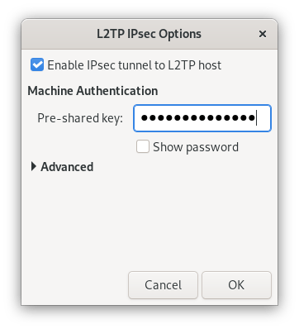Click the L2TP IPsec Options title bar
Viewport: 299px width, 329px height.
coord(149,34)
